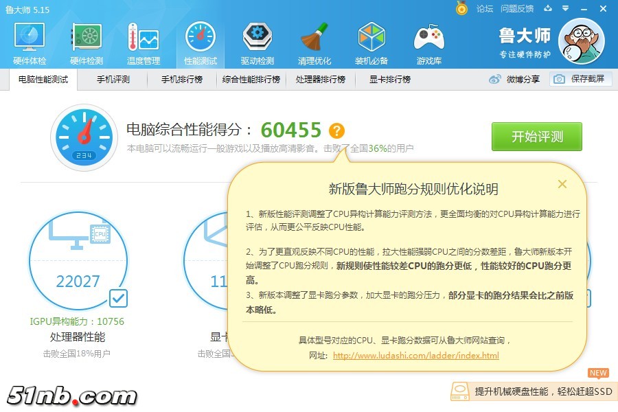Click the NEW badge above the banner
The image size is (618, 412).
(598, 373)
